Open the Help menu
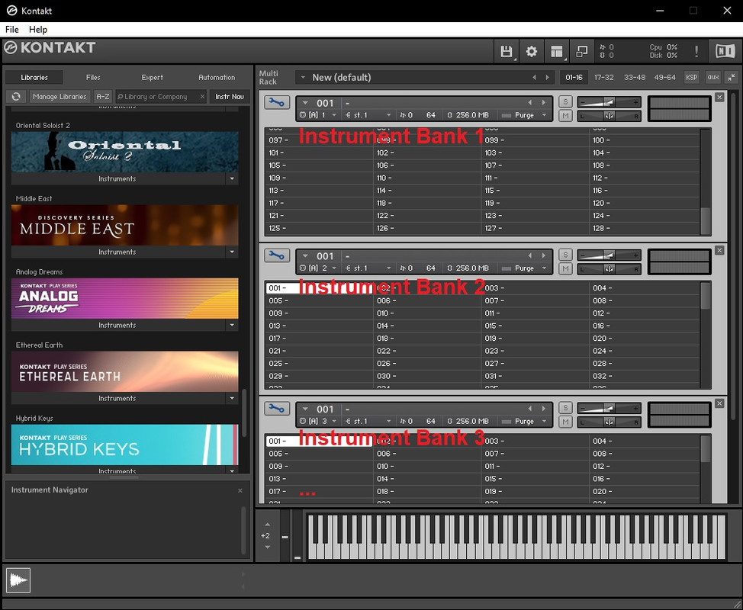 [38, 30]
